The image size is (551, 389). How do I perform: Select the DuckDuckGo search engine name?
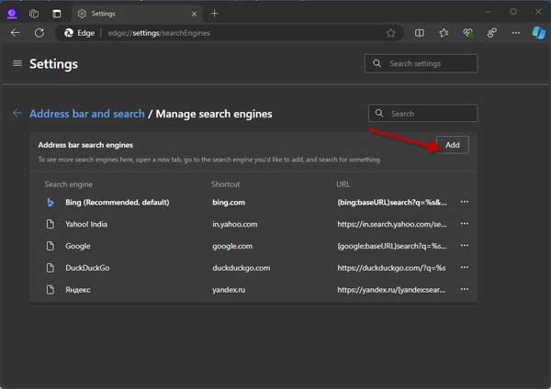(x=87, y=268)
